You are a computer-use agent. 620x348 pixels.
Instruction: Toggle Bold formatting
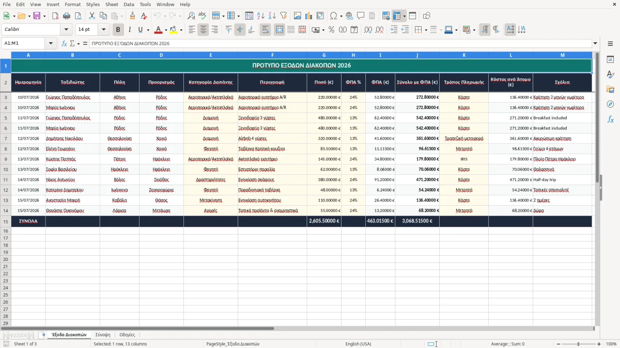tap(118, 30)
